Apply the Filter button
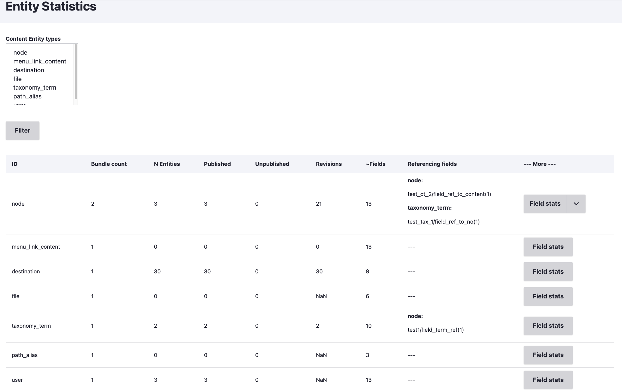 click(23, 131)
